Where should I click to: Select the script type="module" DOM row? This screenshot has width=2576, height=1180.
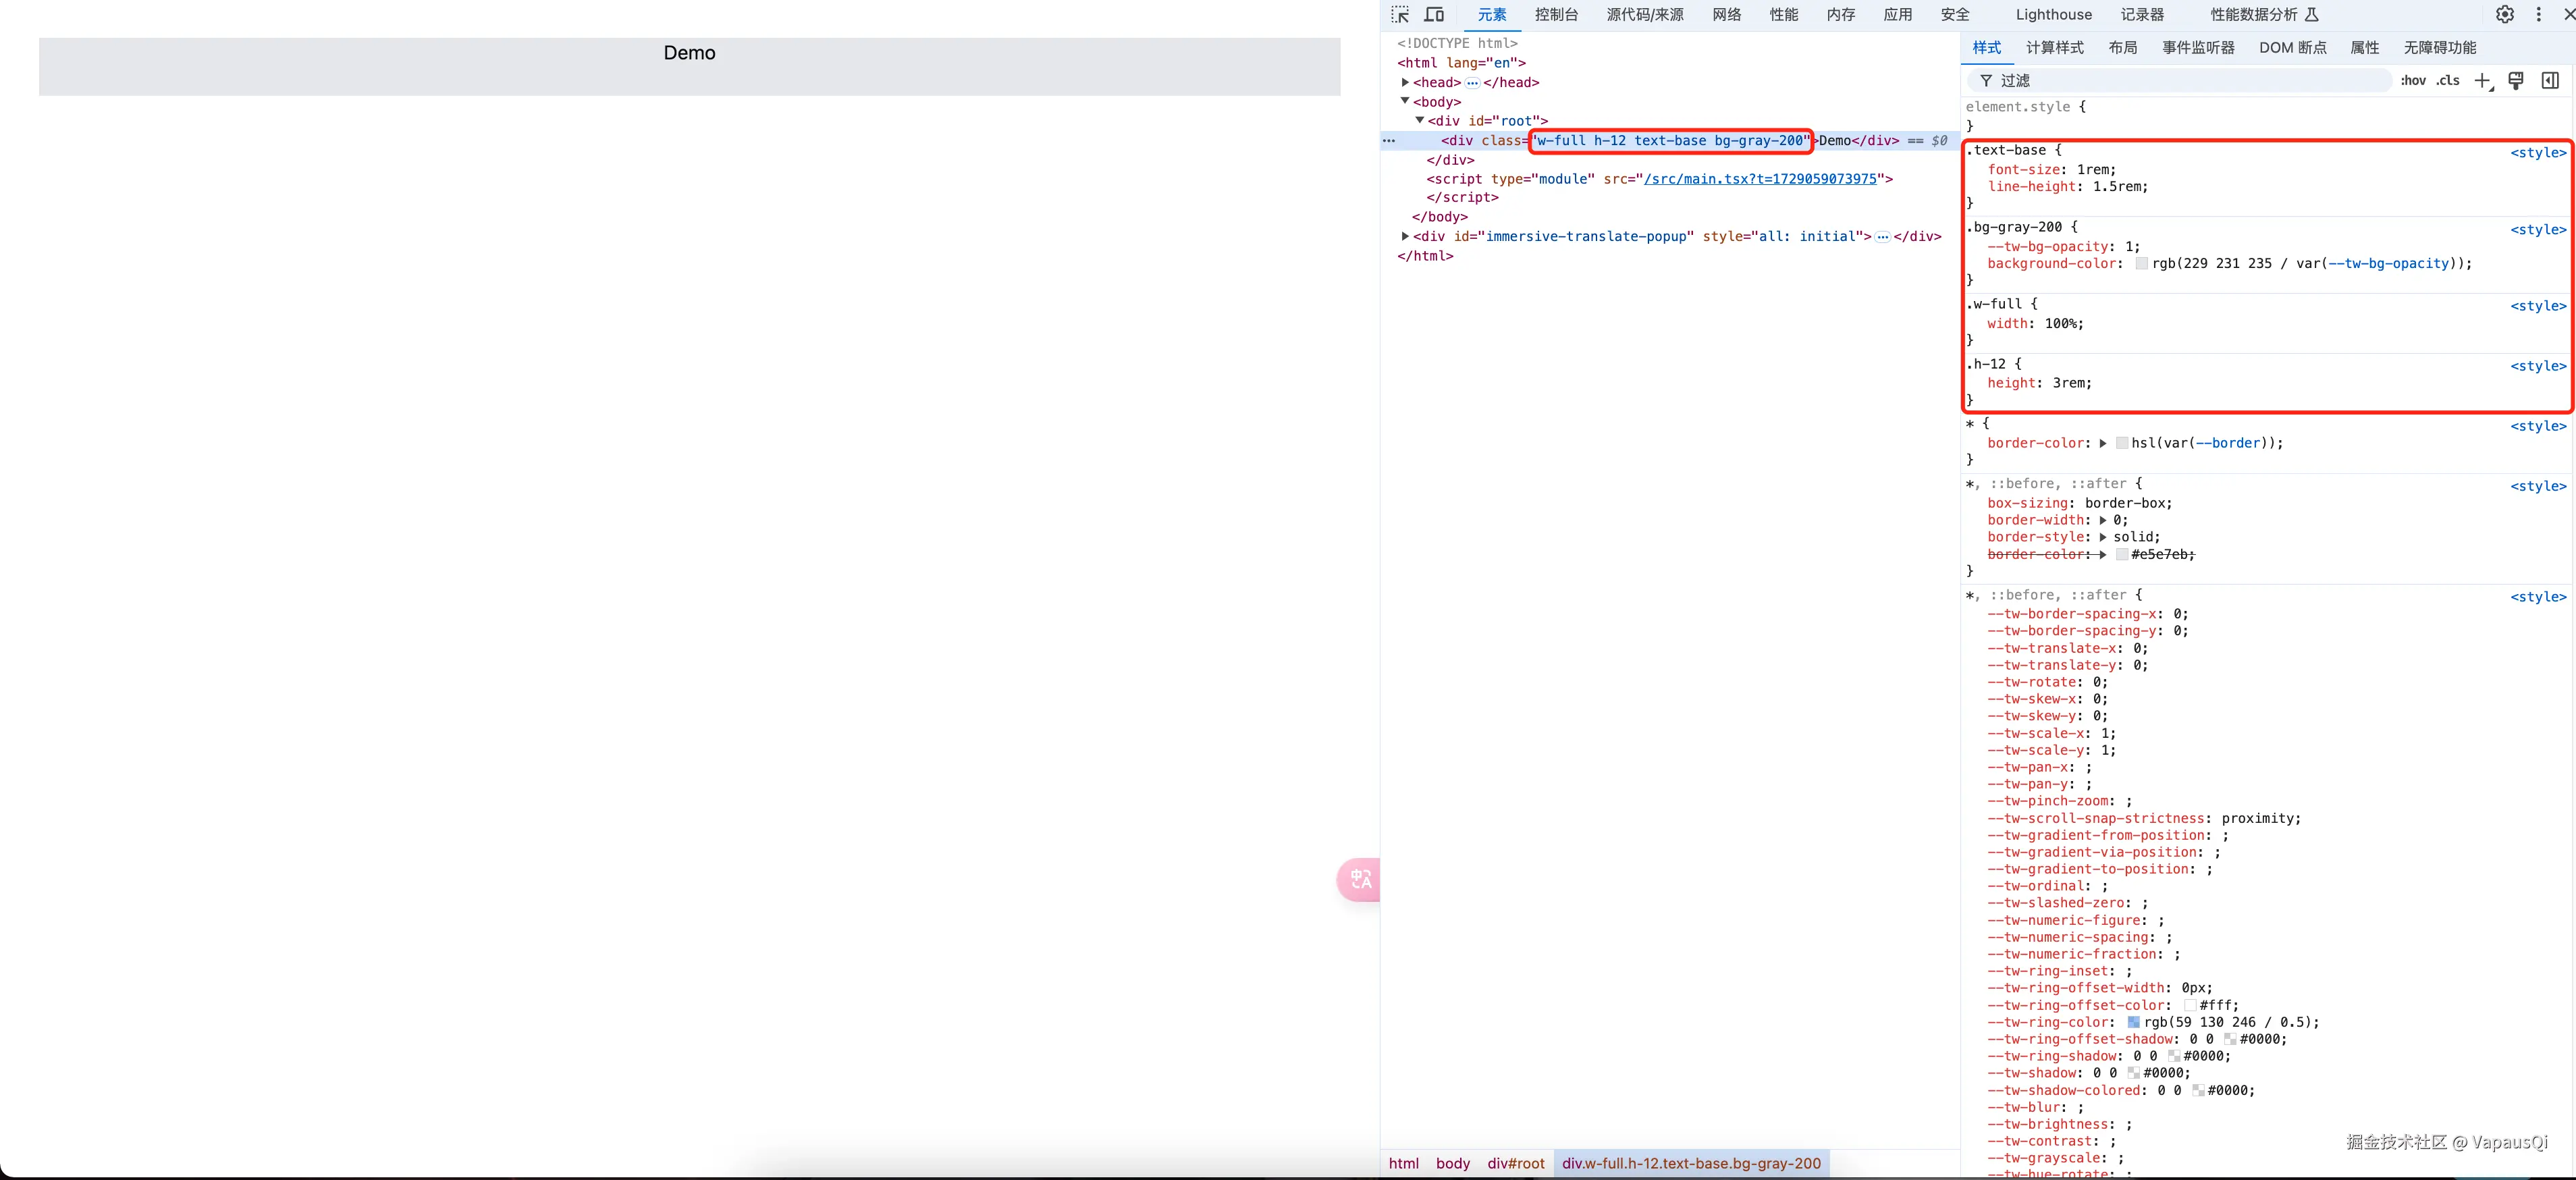(x=1660, y=179)
